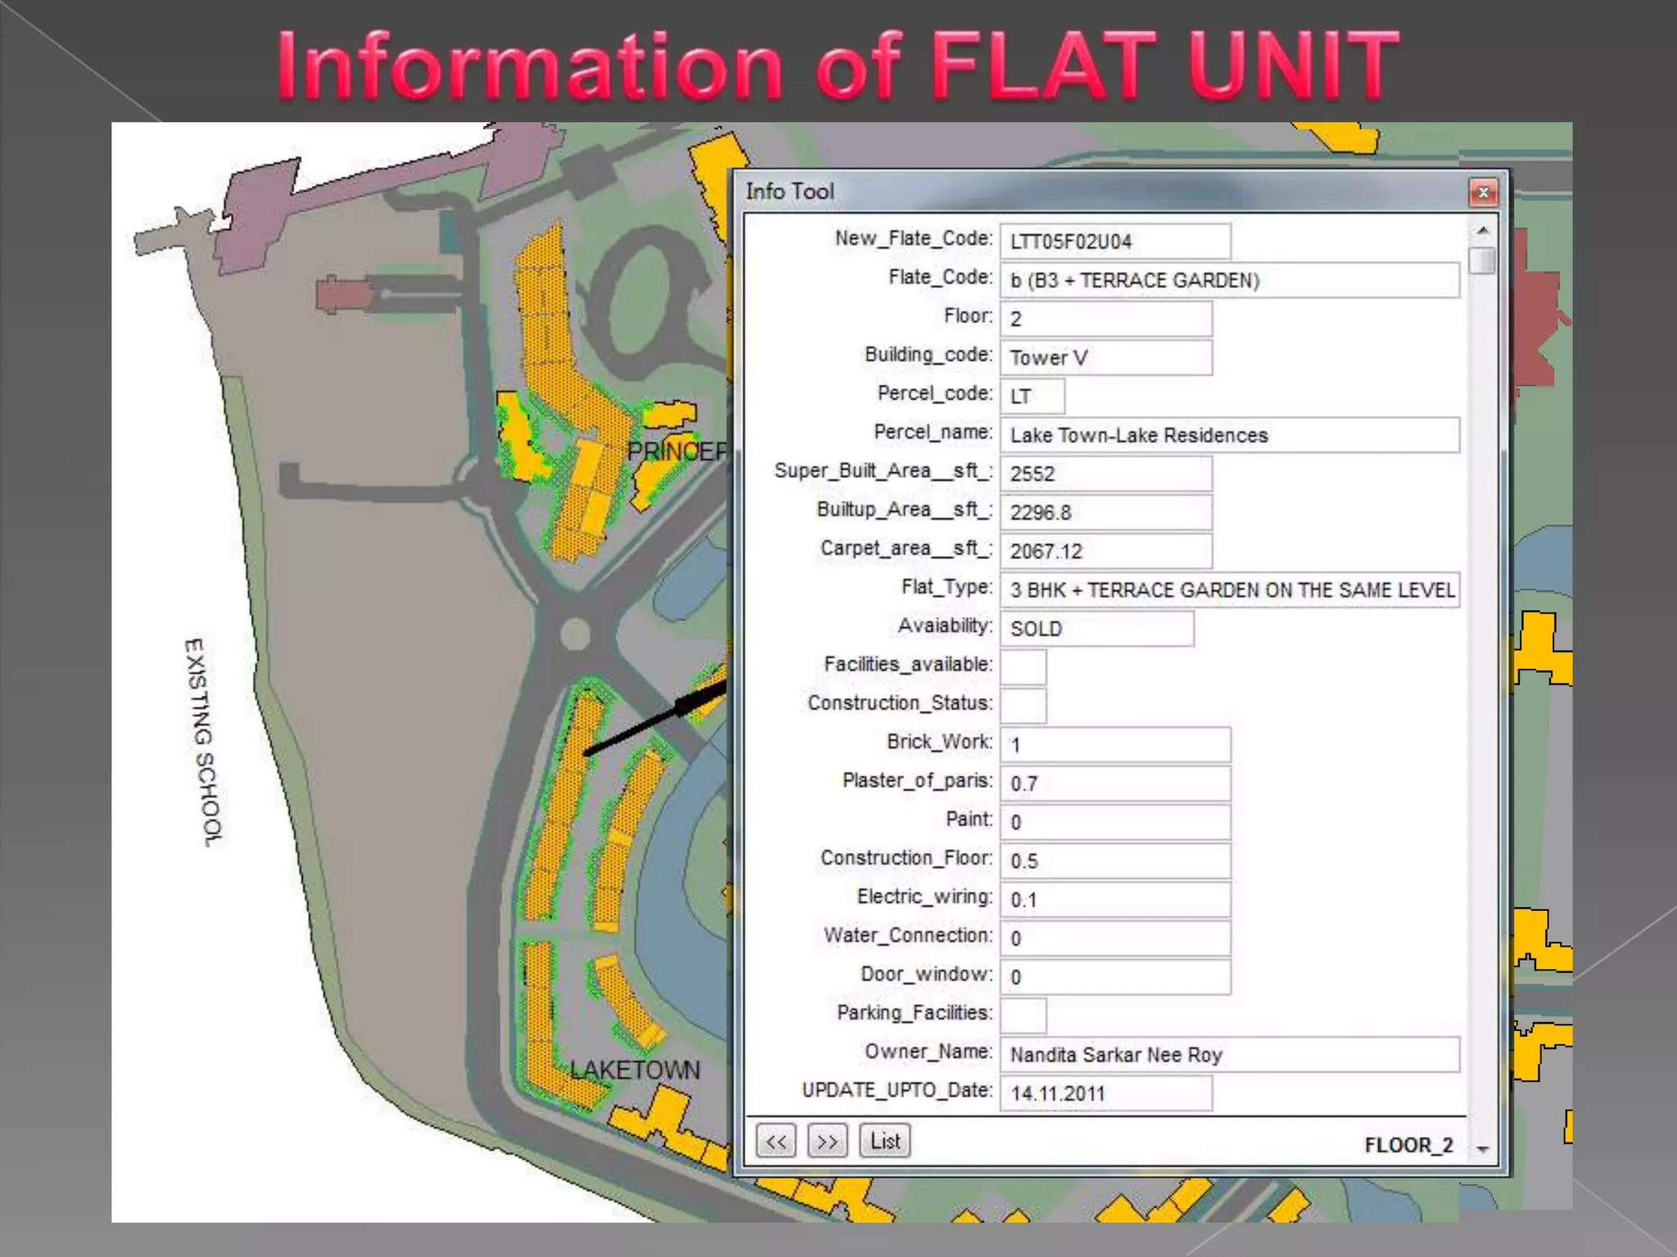Click the Percel_name field Lake Town-Lake Residences
Image resolution: width=1677 pixels, height=1257 pixels.
click(1228, 435)
